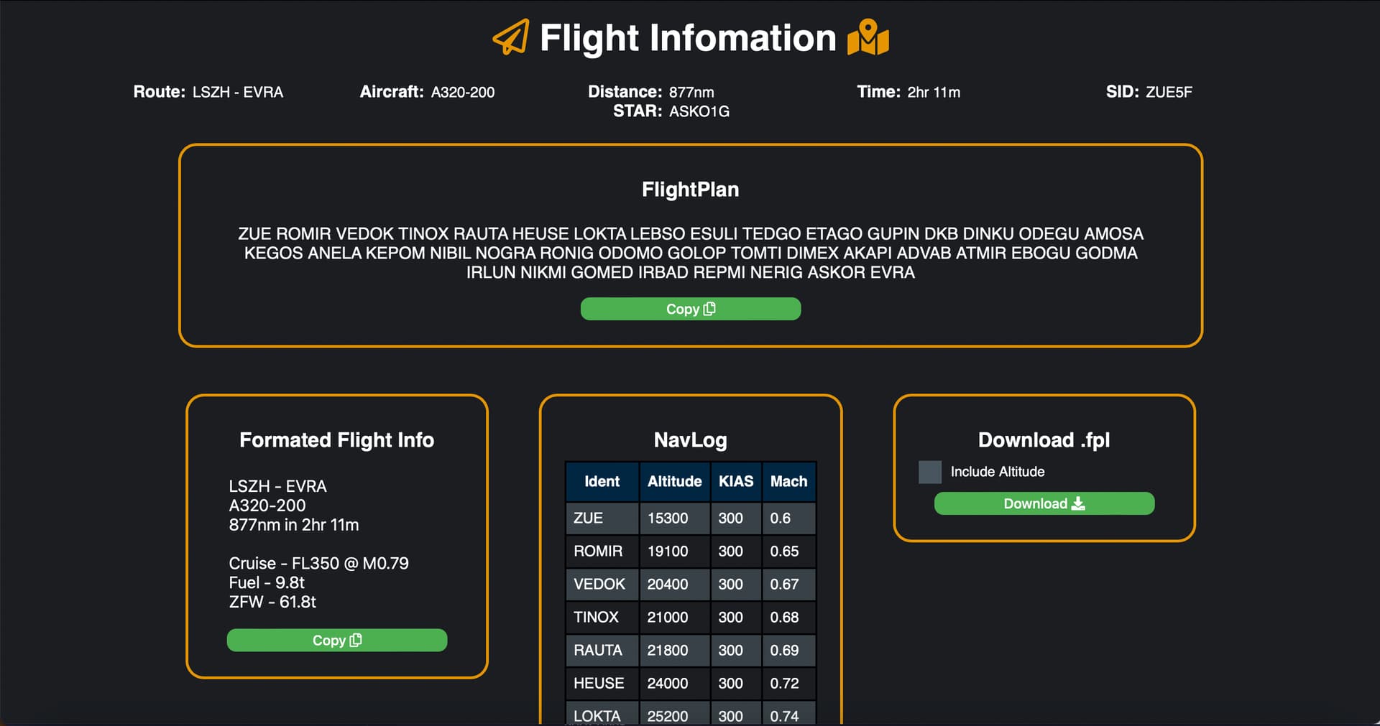Click the route value LSZH - EVRA in header
Screen dimensions: 1380x726
point(238,92)
